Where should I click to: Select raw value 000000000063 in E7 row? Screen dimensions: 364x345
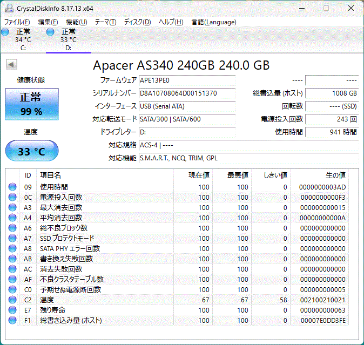pos(322,310)
